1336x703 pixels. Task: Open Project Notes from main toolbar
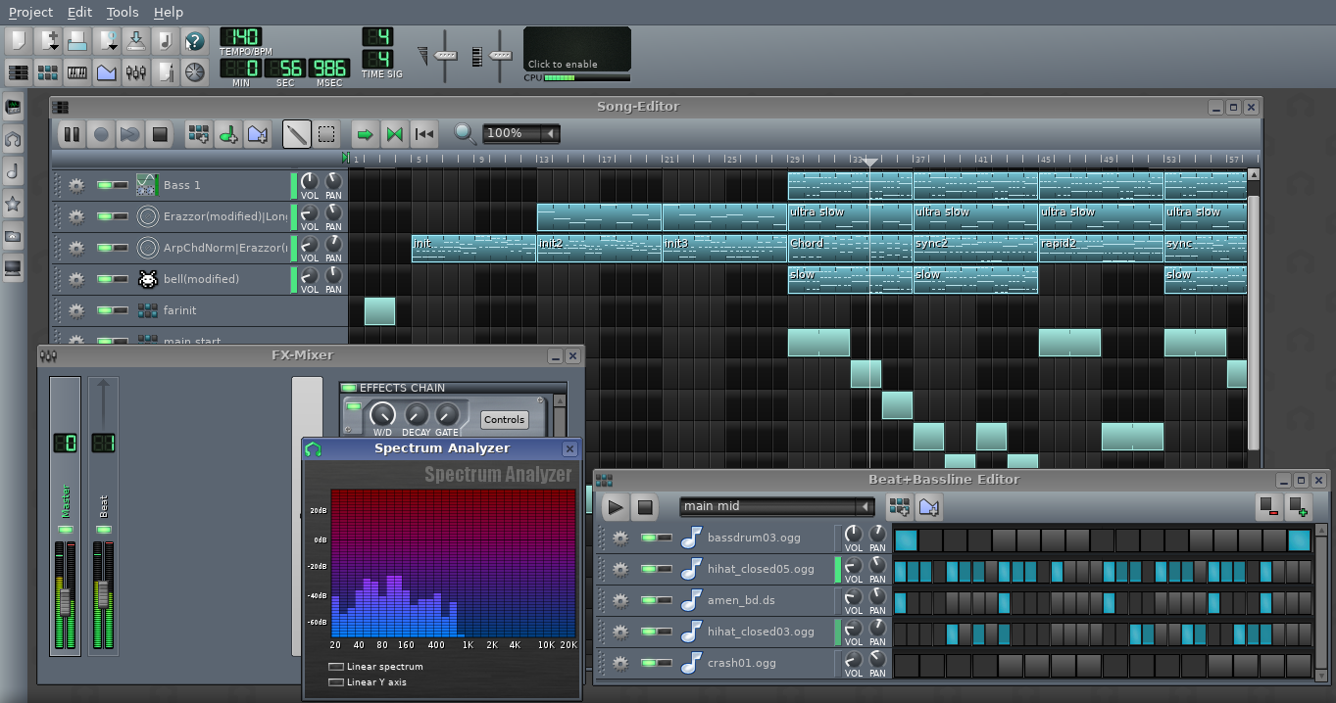pyautogui.click(x=165, y=71)
